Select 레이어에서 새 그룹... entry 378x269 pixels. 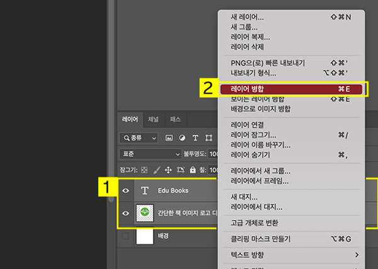(291, 171)
